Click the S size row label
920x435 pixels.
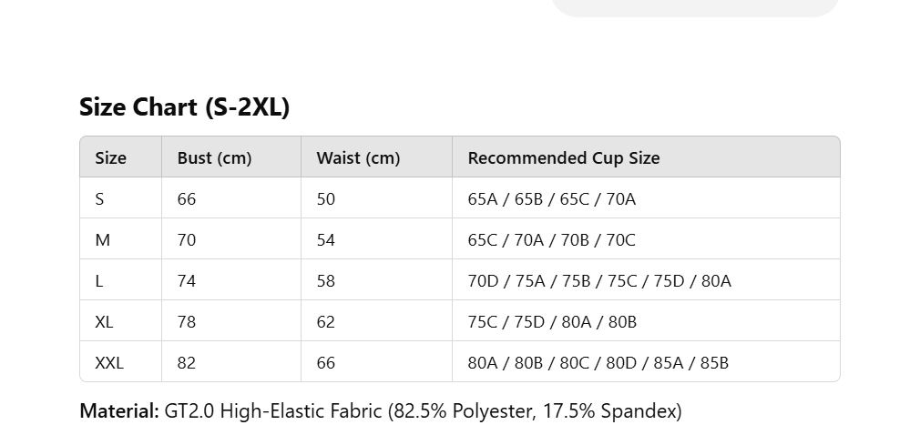coord(99,198)
